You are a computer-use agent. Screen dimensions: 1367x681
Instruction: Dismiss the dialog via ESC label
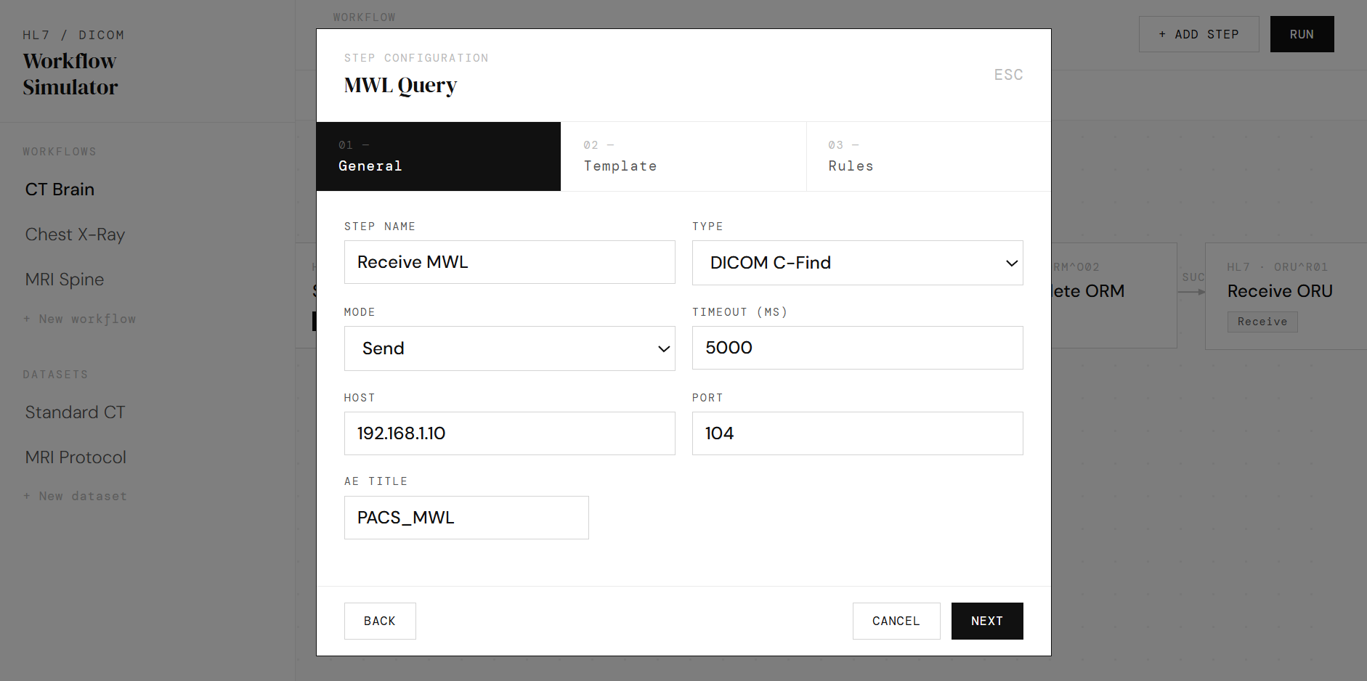(1008, 74)
